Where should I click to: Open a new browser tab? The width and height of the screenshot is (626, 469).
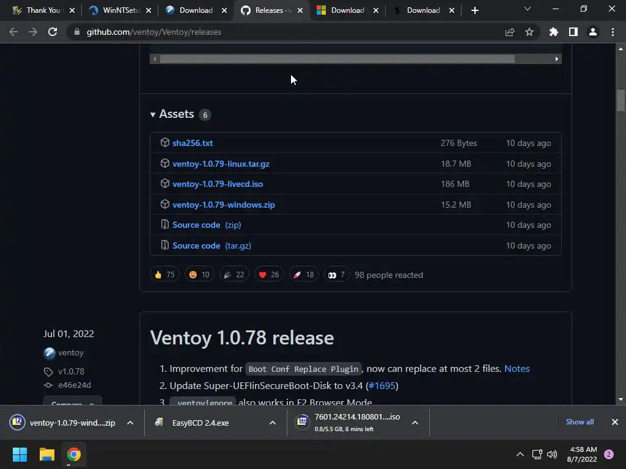474,10
